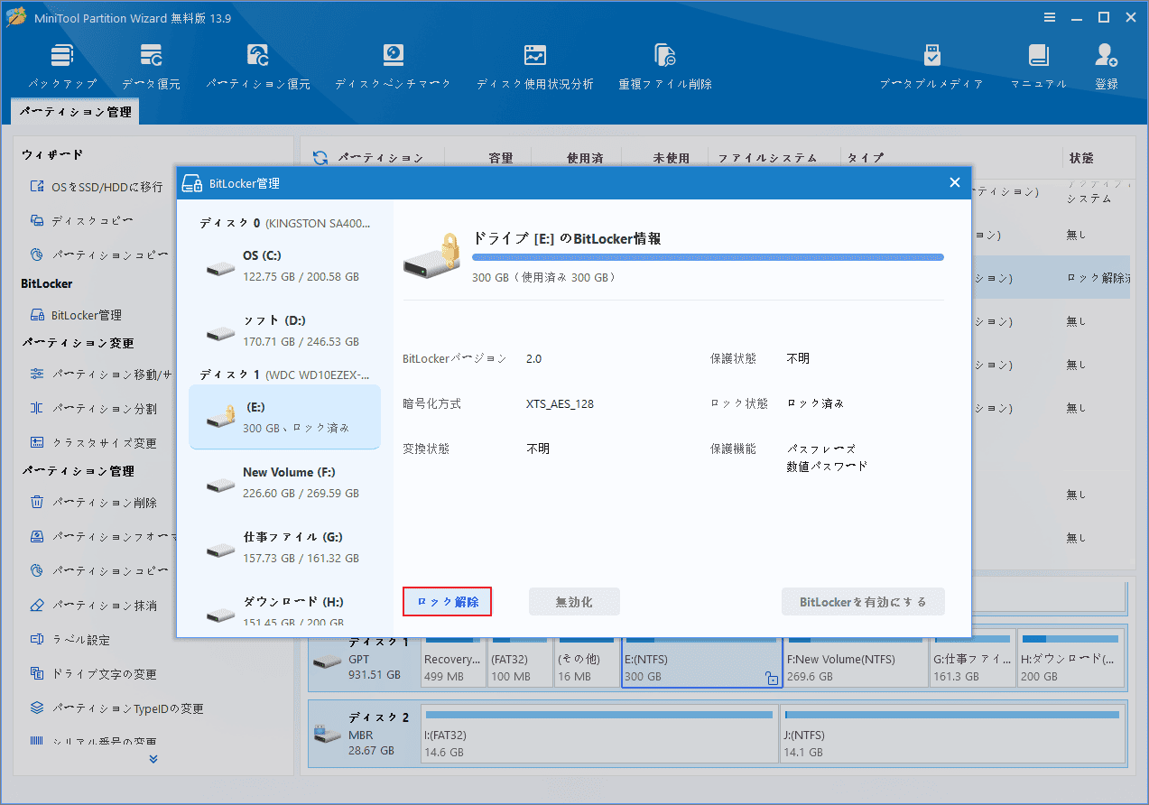The width and height of the screenshot is (1149, 805).
Task: Open 重複ファイル削除 tool
Action: click(665, 68)
